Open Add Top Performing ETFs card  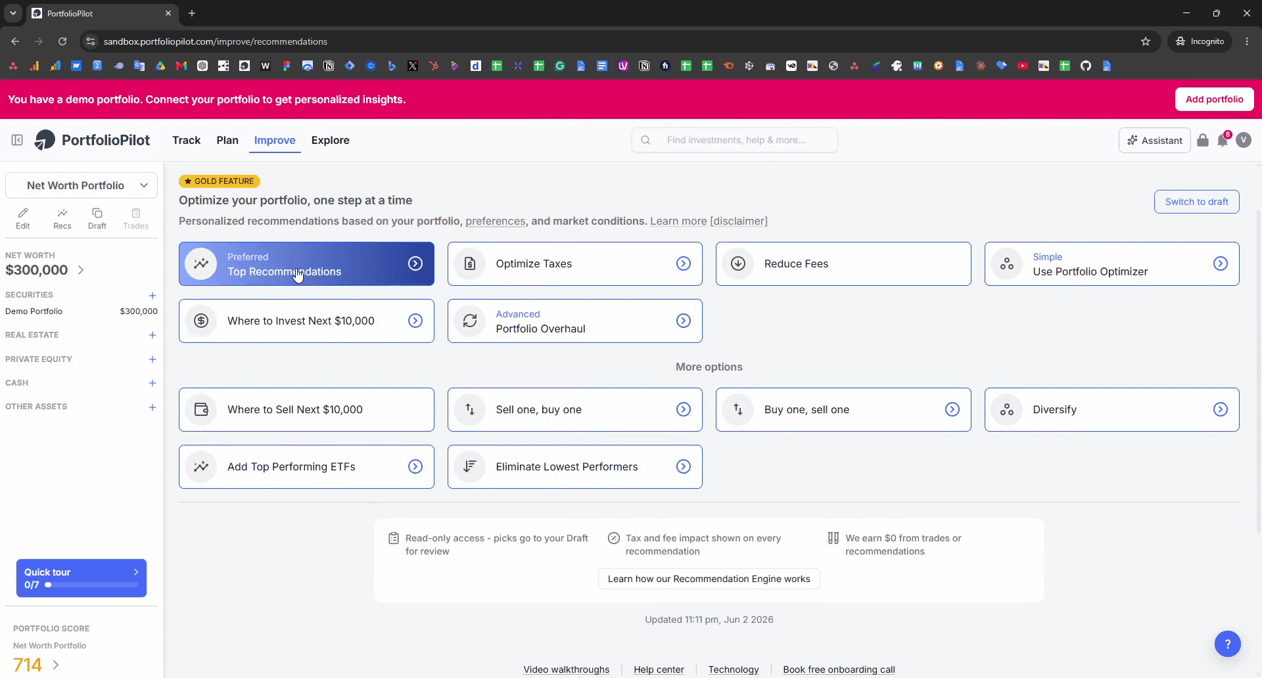[x=306, y=466]
